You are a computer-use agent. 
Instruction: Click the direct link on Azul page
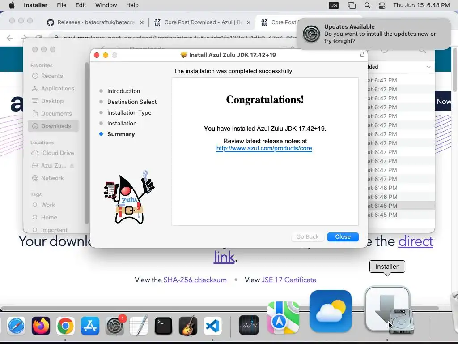click(x=416, y=241)
